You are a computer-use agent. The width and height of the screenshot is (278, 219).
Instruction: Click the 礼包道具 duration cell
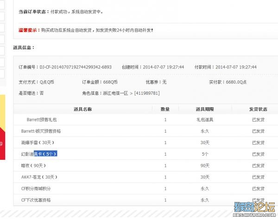click(205, 120)
